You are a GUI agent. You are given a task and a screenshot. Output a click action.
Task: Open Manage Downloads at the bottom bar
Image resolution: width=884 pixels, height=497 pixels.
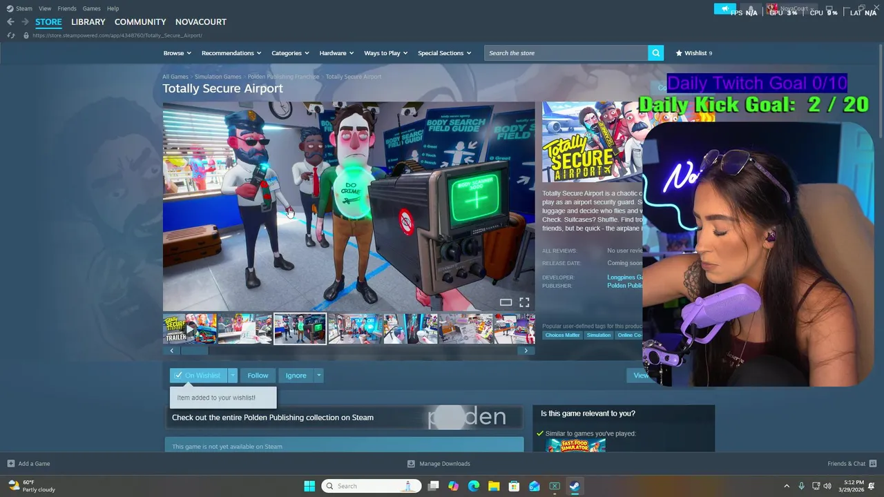[x=439, y=464]
